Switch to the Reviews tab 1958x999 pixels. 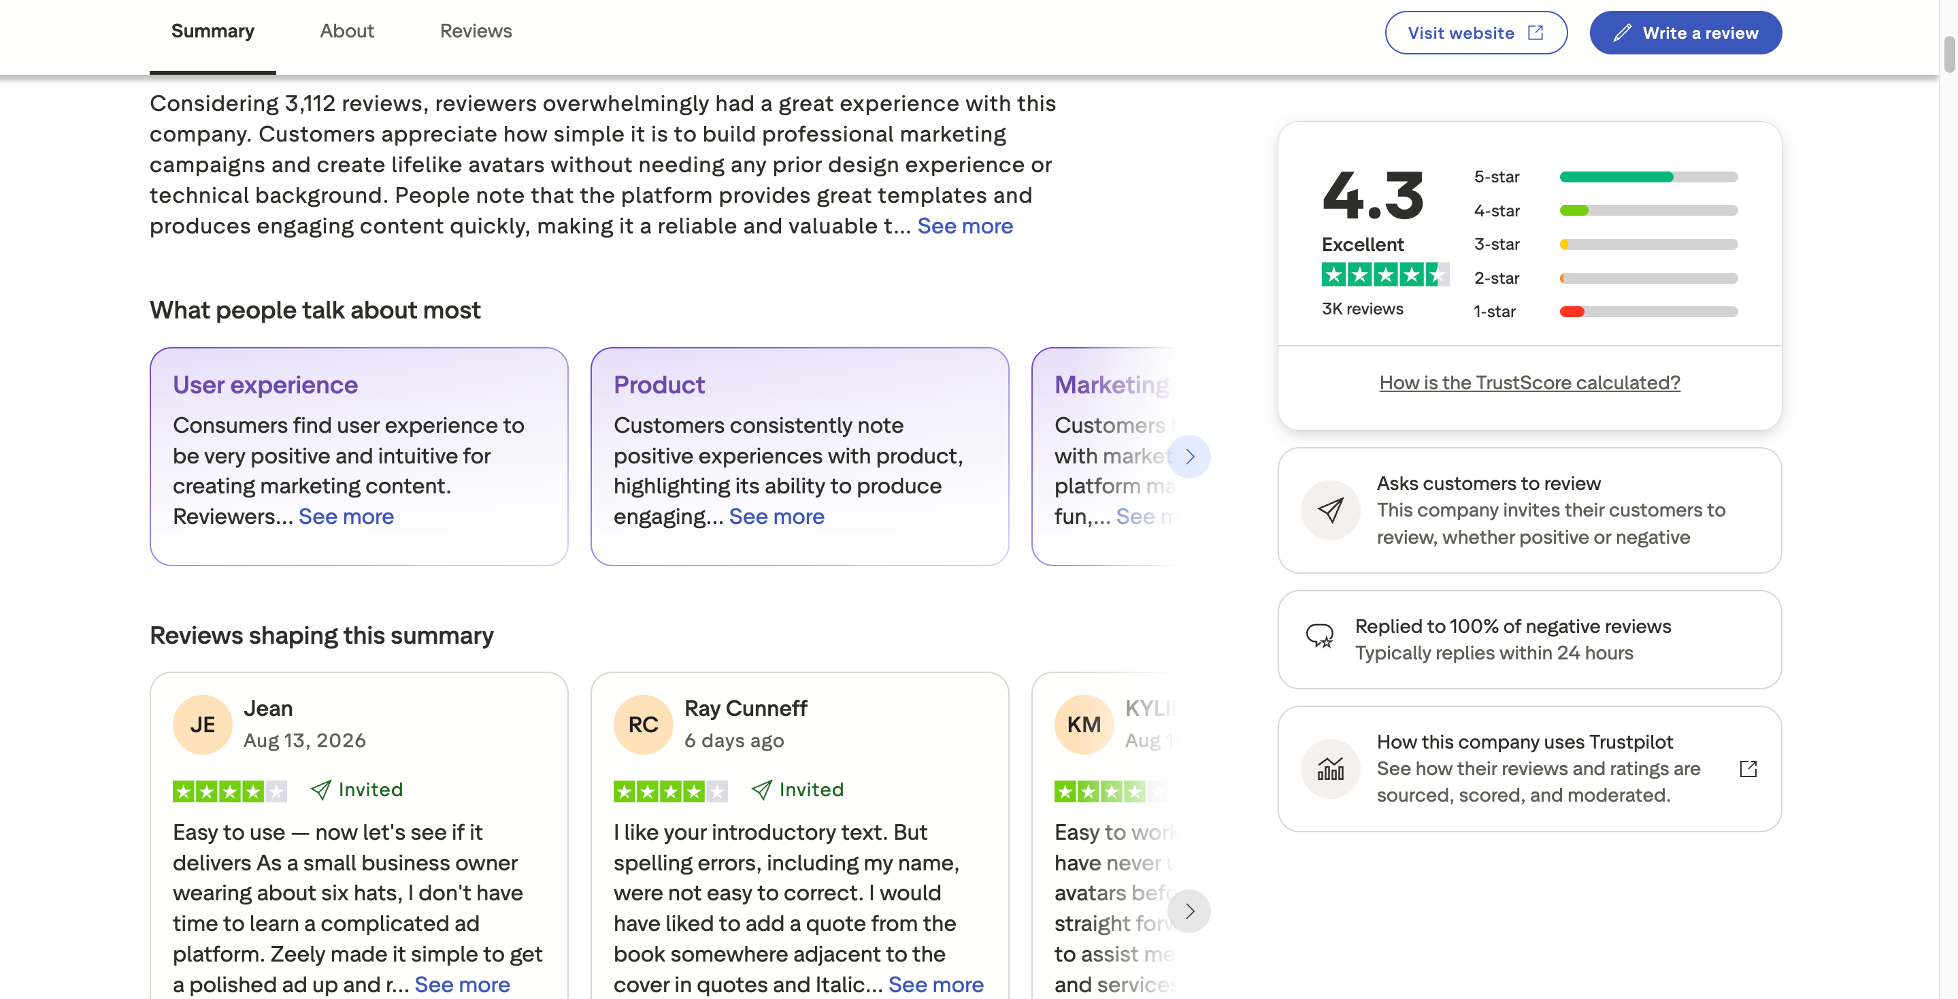click(x=476, y=31)
